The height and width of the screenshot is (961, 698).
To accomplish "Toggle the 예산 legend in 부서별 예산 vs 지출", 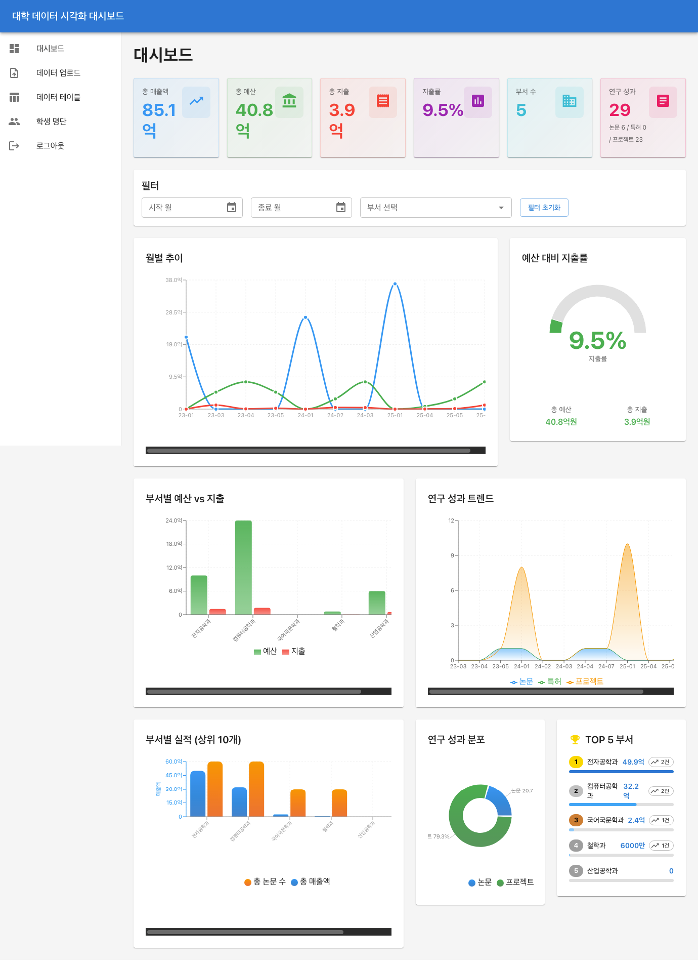I will click(266, 651).
